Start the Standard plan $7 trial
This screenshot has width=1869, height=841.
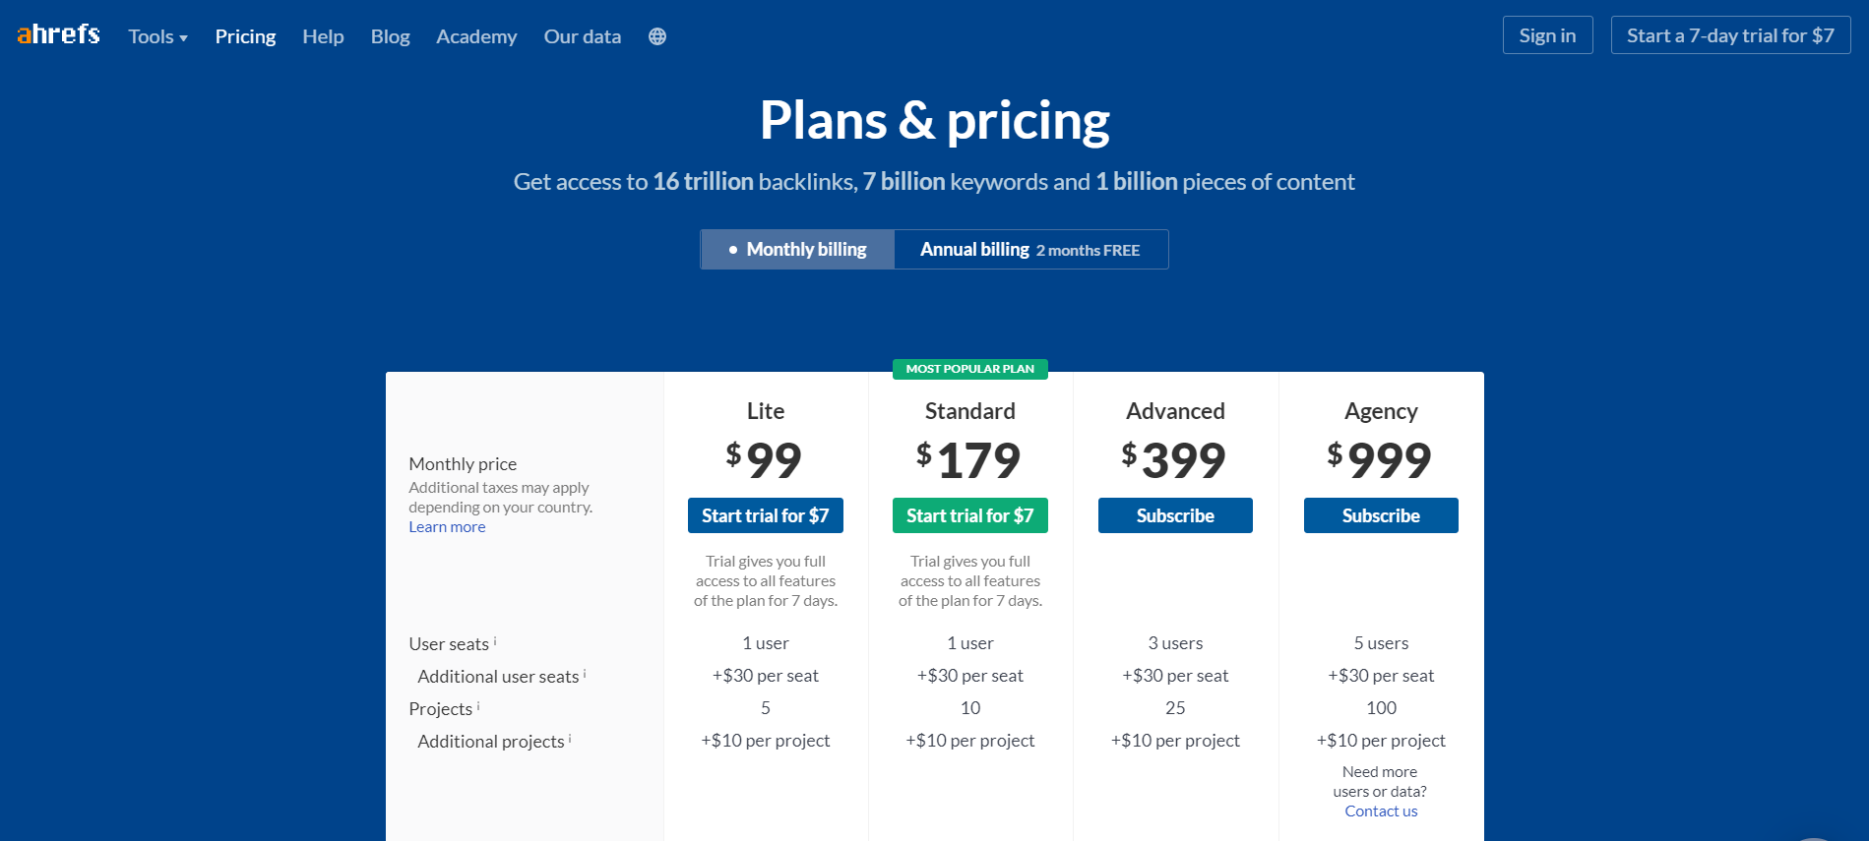click(x=969, y=515)
